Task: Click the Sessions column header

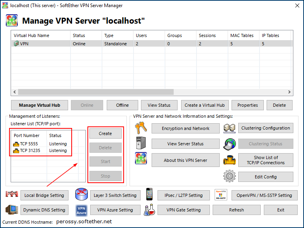Action: 212,35
